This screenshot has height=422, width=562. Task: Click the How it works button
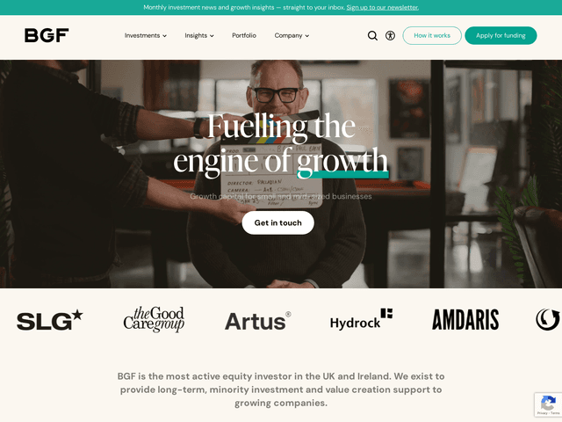[x=432, y=35]
